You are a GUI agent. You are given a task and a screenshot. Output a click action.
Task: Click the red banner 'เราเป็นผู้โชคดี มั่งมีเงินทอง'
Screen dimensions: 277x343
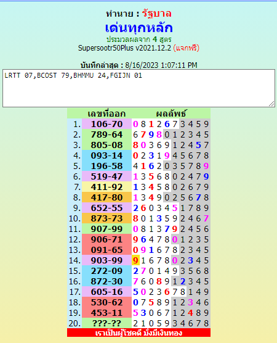point(139,333)
